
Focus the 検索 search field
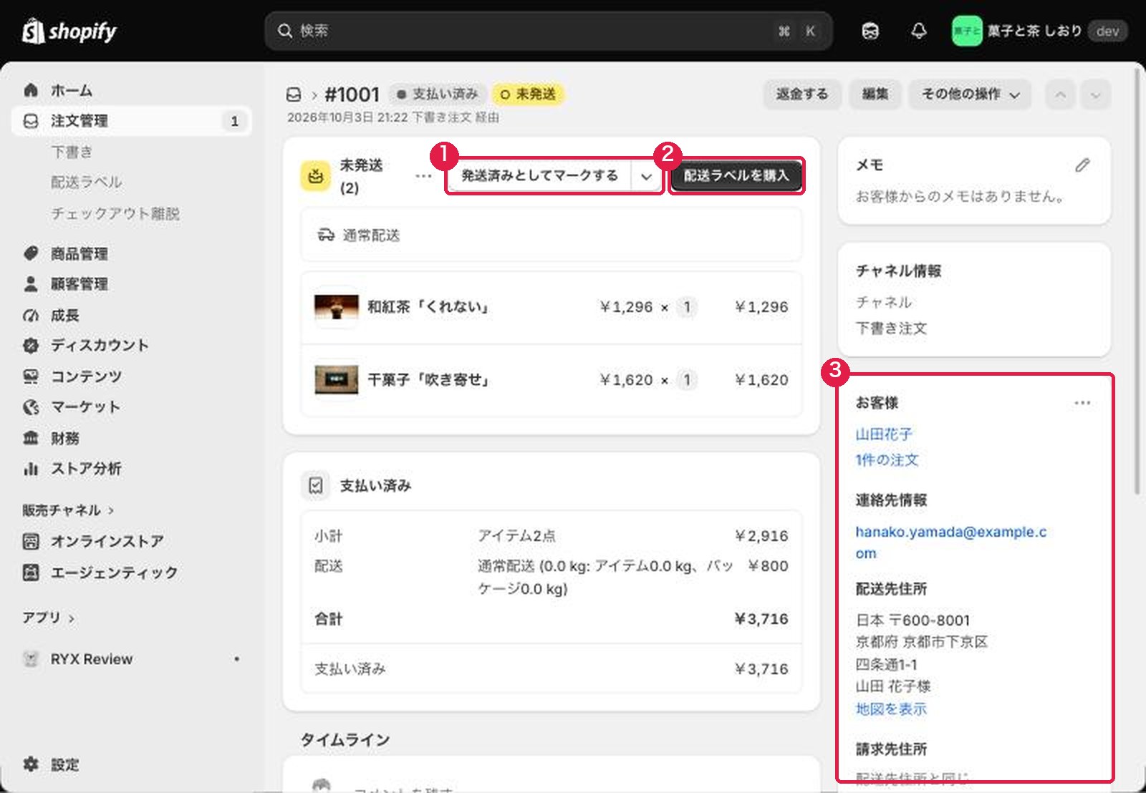pyautogui.click(x=549, y=31)
